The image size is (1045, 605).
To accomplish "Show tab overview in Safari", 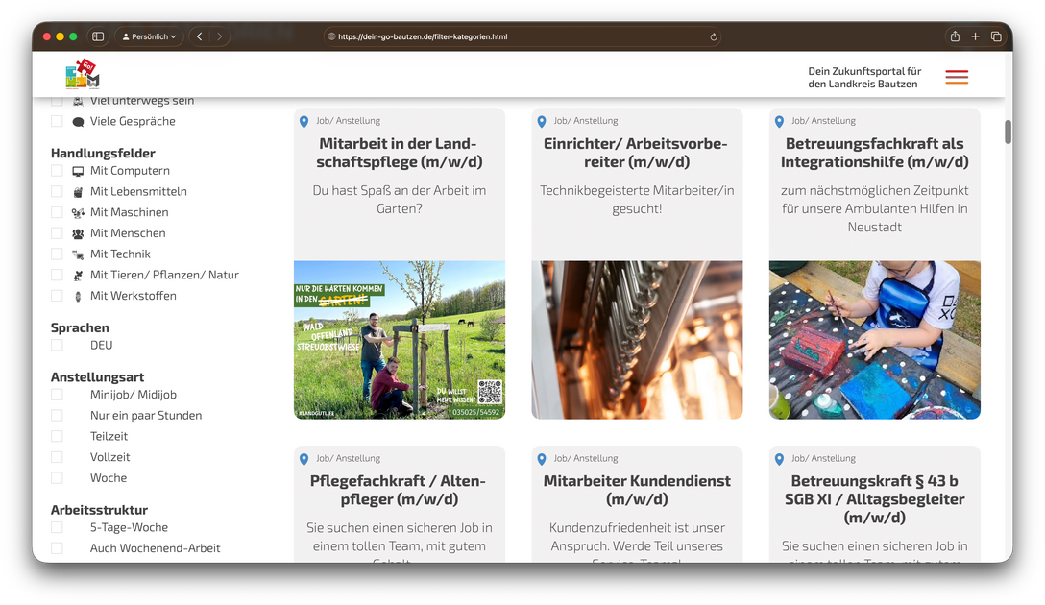I will coord(996,36).
